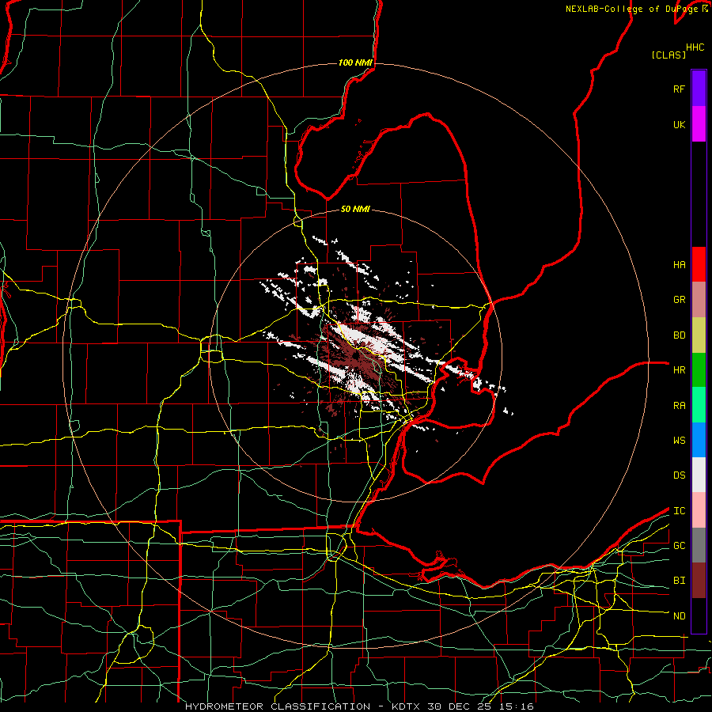This screenshot has width=712, height=712.
Task: Click the NEXLAB-College of DuPage credit text
Action: coord(631,9)
